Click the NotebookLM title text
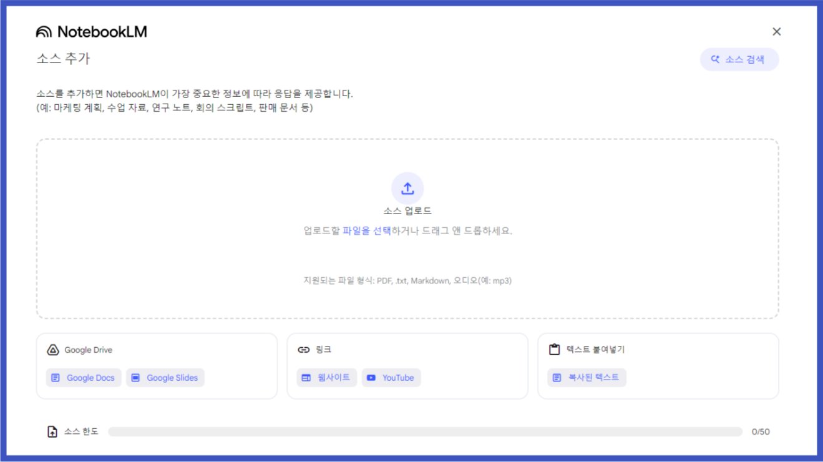This screenshot has height=462, width=823. (102, 32)
